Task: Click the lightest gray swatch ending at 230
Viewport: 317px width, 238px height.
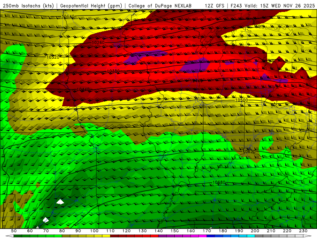Action: click(x=299, y=236)
